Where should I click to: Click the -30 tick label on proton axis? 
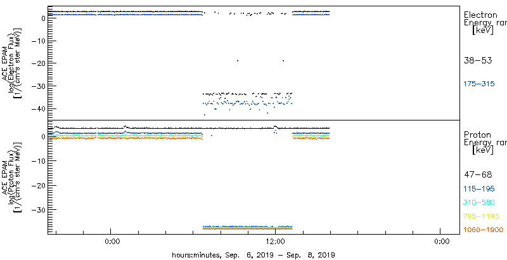pyautogui.click(x=38, y=209)
